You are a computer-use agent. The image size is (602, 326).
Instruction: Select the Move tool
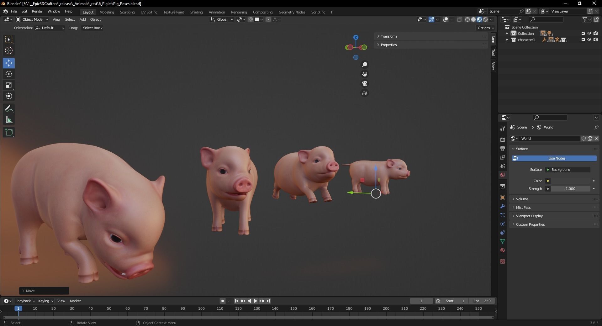(x=9, y=63)
